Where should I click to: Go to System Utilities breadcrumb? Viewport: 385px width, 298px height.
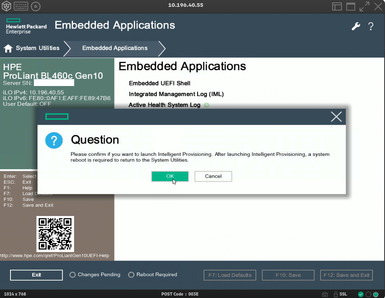[x=37, y=48]
